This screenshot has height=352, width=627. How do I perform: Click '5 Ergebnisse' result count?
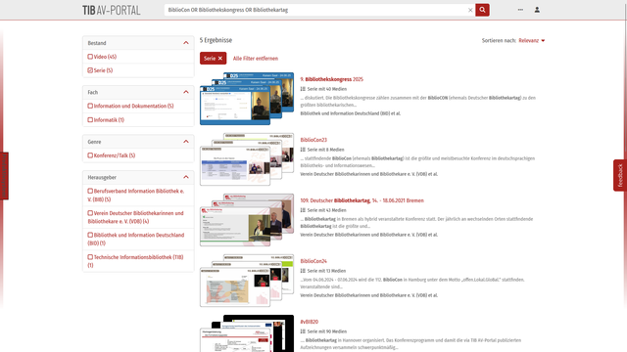[x=216, y=40]
